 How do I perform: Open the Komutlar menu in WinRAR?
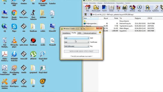[x=92, y=3]
